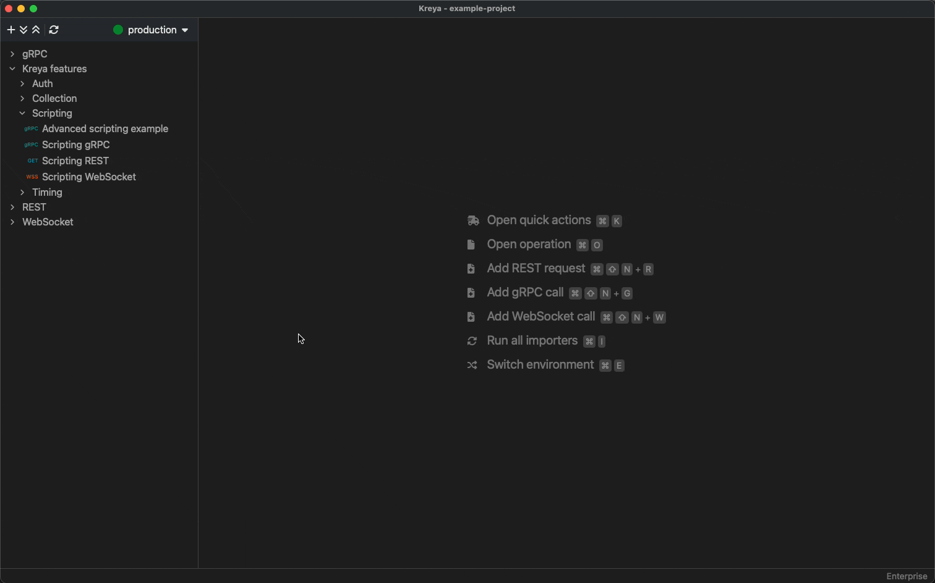Open Advanced scripting example operation
The image size is (935, 583).
point(105,128)
